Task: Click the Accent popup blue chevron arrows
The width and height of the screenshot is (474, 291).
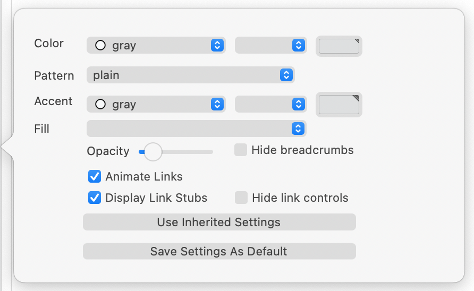Action: 217,105
